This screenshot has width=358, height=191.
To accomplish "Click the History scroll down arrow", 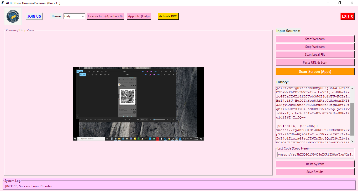I will [x=352, y=141].
